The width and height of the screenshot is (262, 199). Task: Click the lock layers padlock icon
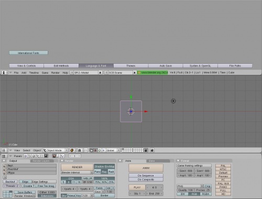[146, 150]
